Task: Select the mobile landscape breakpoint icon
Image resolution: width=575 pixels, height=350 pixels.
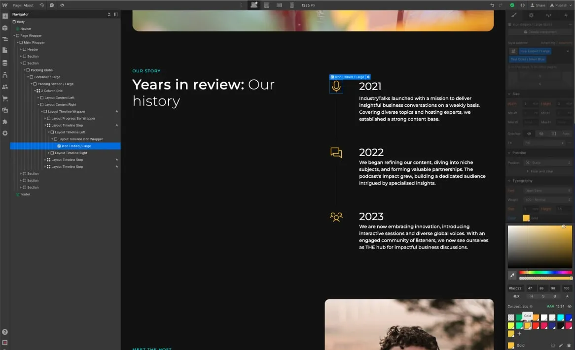Action: point(279,5)
